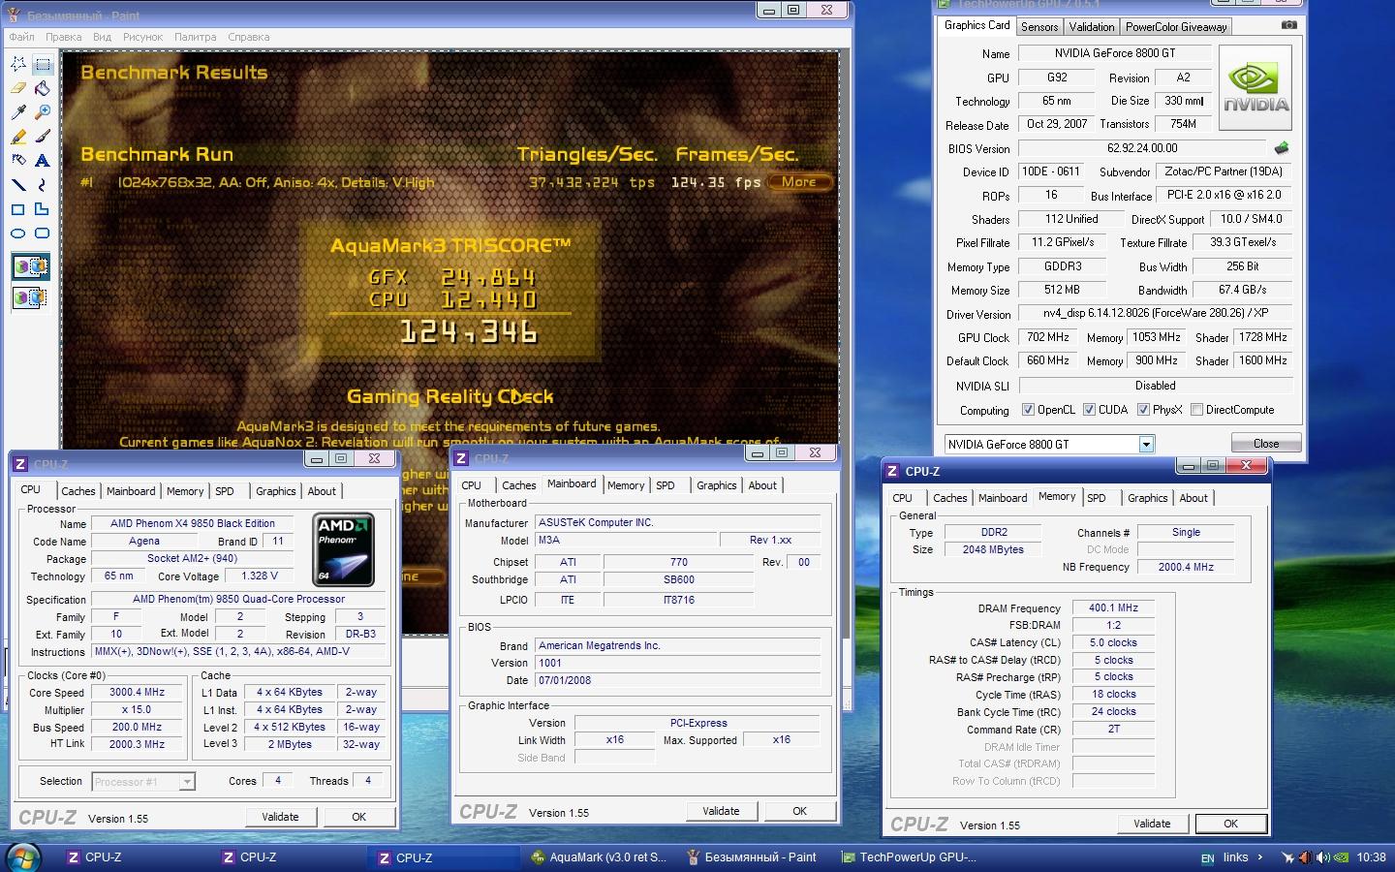The width and height of the screenshot is (1395, 872).
Task: Open SPD tab in Memory CPU-Z window
Action: pos(1097,498)
